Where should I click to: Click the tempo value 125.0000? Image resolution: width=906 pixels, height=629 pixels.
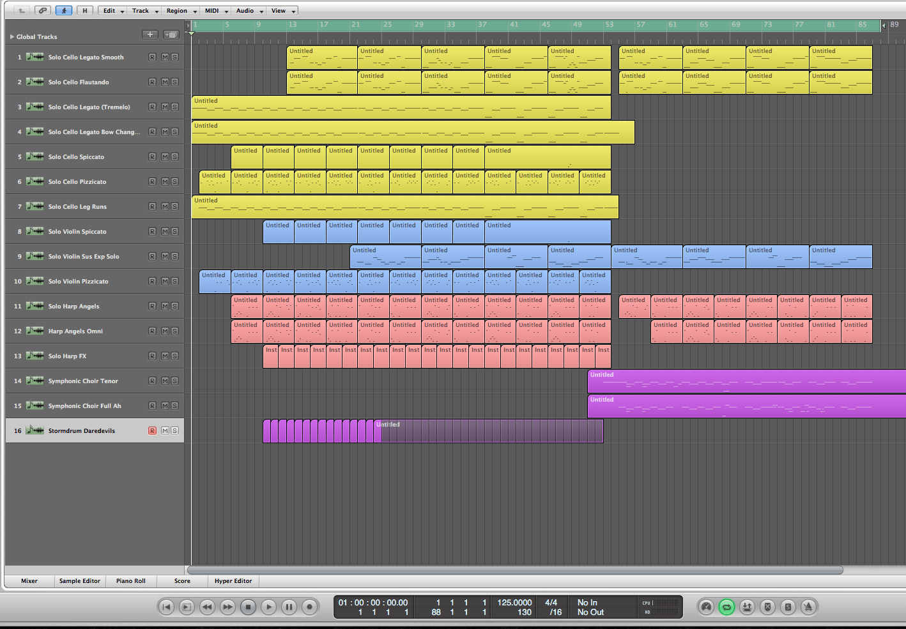click(x=514, y=602)
